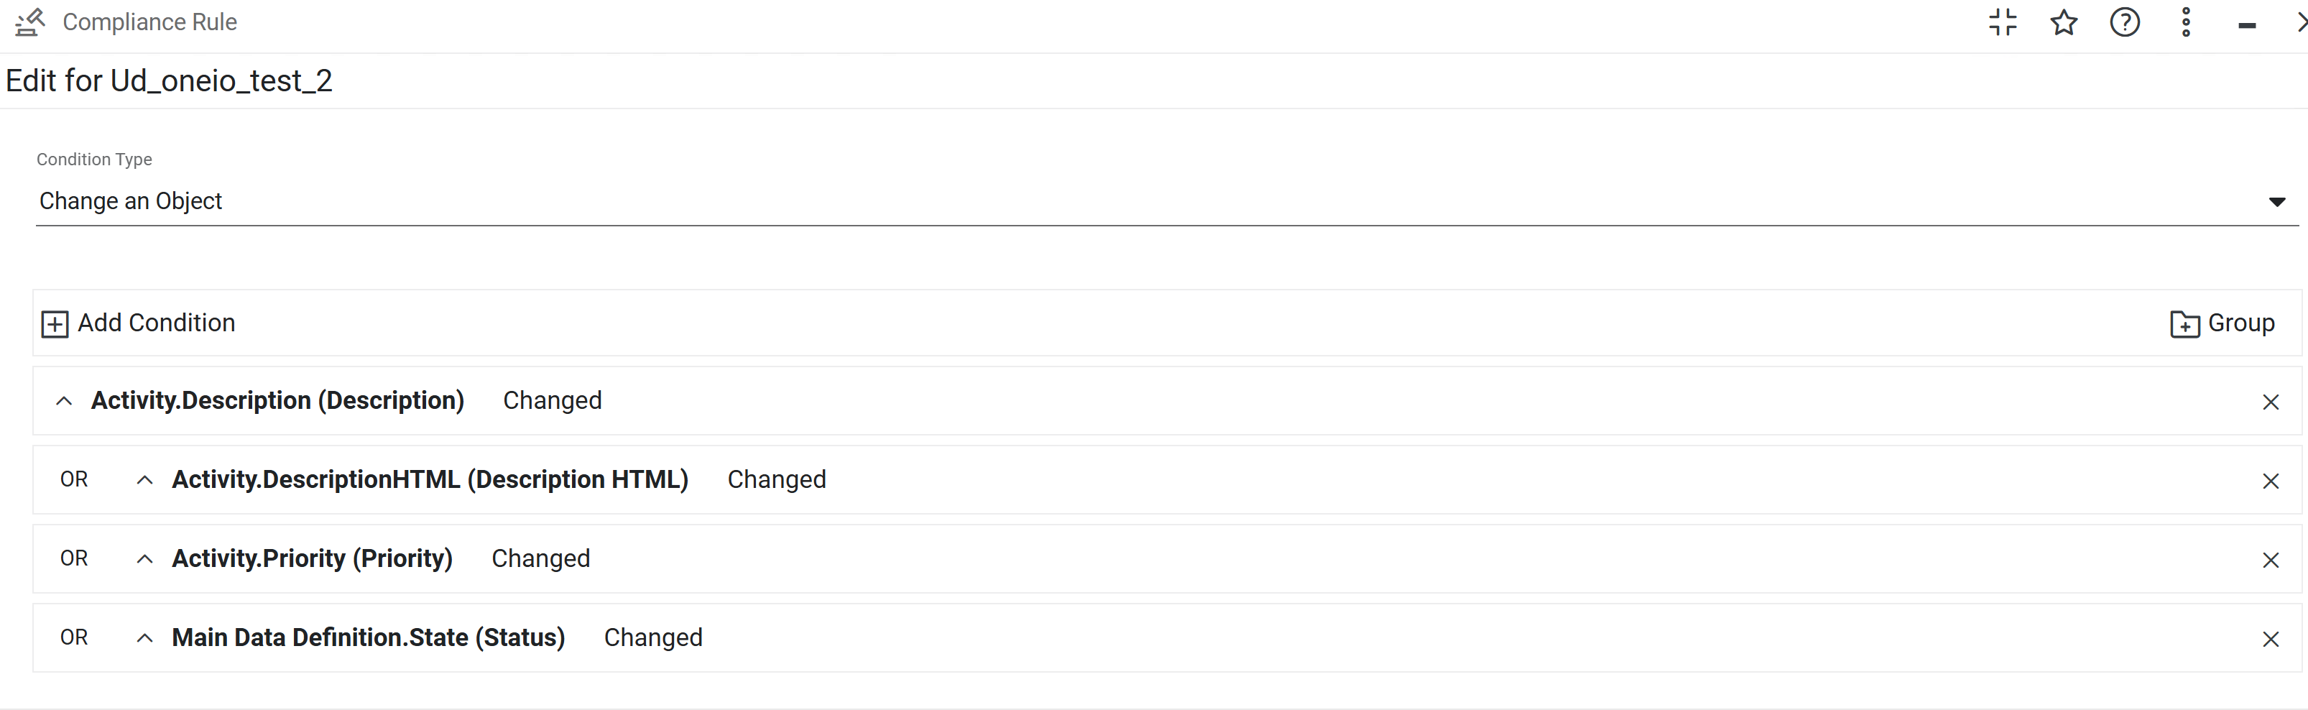Click the Compliance Rule gavel icon
The image size is (2308, 710).
click(x=29, y=22)
